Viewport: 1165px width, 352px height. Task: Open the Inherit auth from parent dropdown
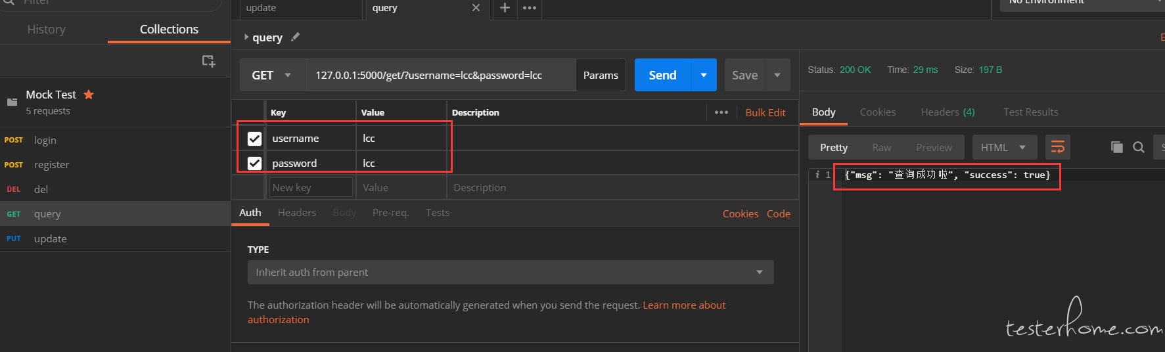click(511, 272)
